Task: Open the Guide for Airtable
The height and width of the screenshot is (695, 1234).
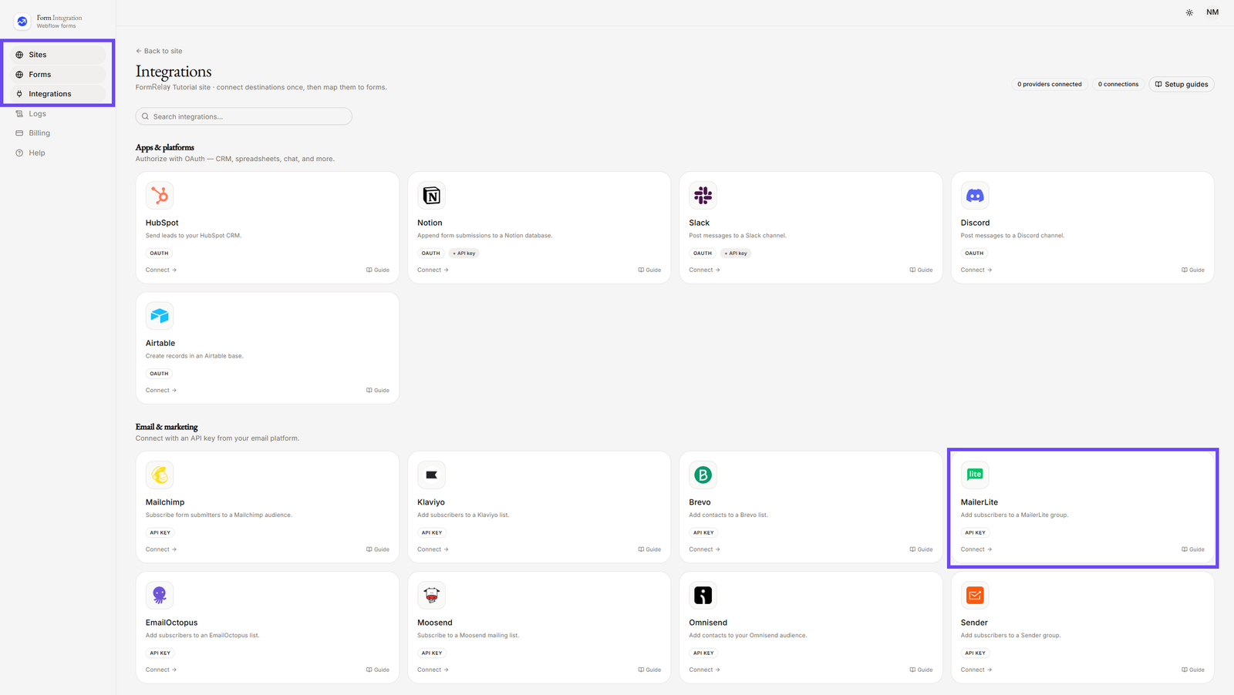Action: (378, 391)
